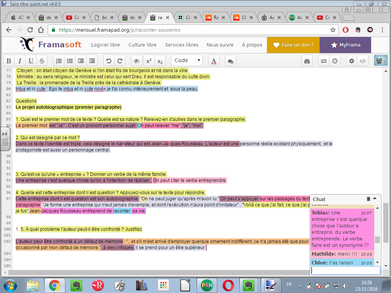The width and height of the screenshot is (391, 293).
Task: Close the active framapad tab
Action: (x=168, y=18)
